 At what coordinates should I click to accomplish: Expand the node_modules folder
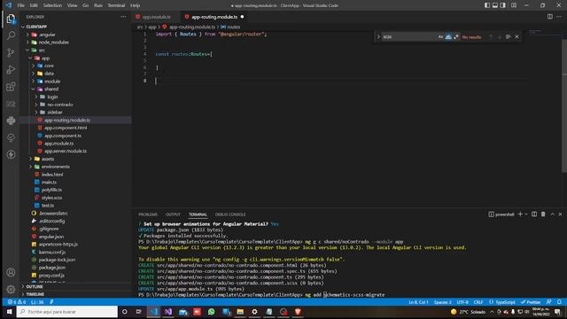(x=27, y=43)
